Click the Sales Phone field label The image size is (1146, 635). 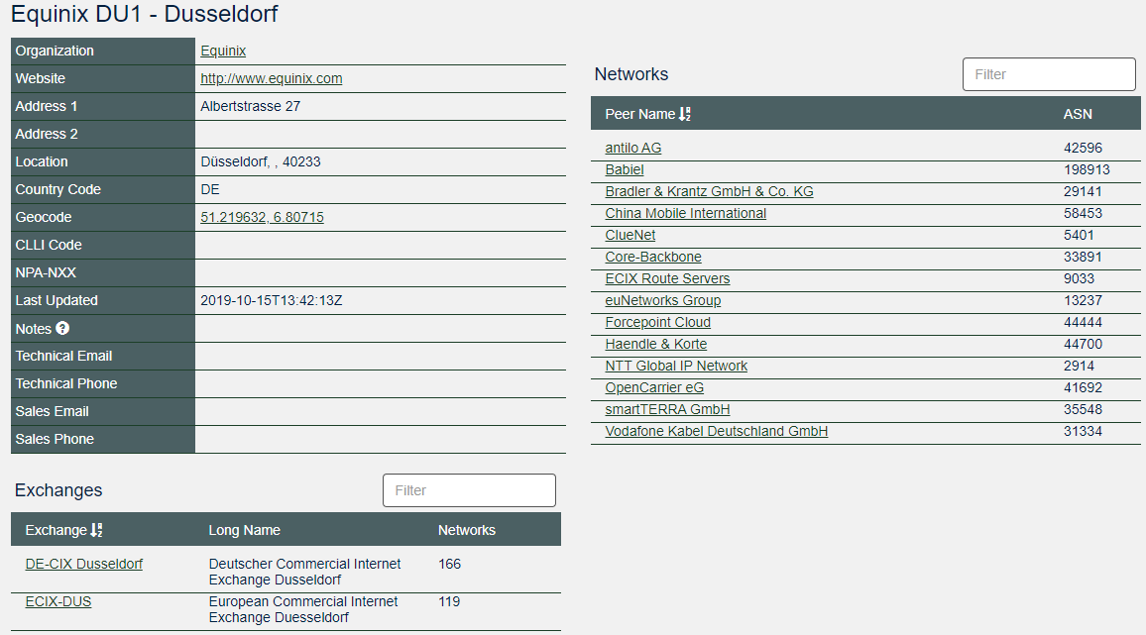[55, 439]
